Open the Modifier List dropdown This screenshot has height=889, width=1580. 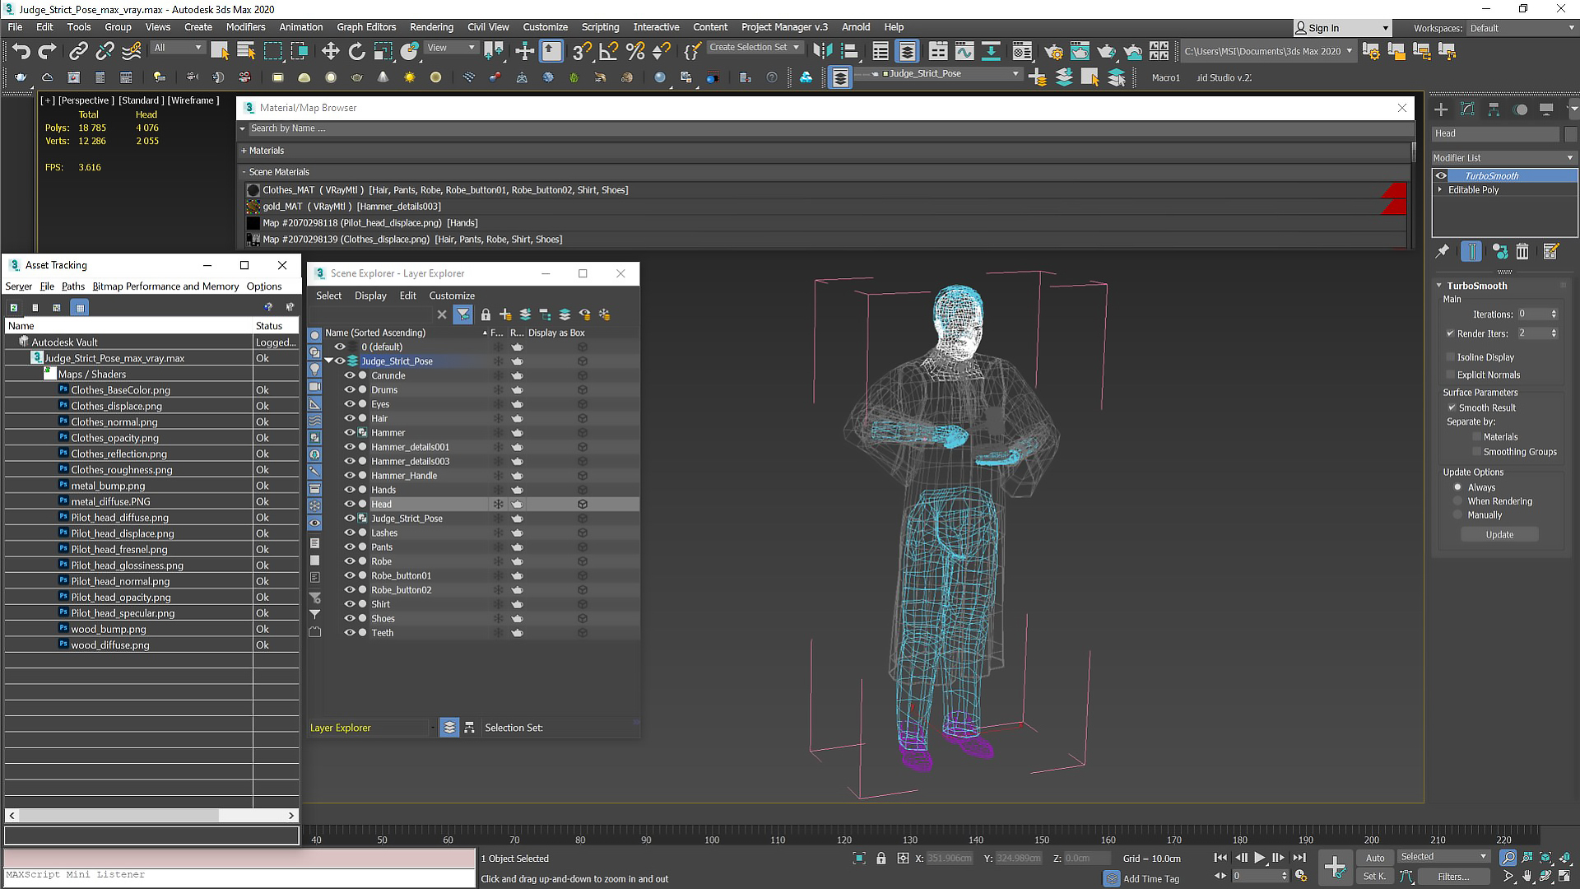(x=1503, y=157)
